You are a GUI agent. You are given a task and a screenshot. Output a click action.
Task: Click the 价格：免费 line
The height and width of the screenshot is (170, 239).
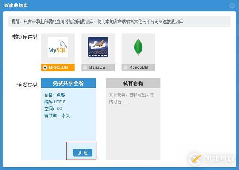[55, 95]
